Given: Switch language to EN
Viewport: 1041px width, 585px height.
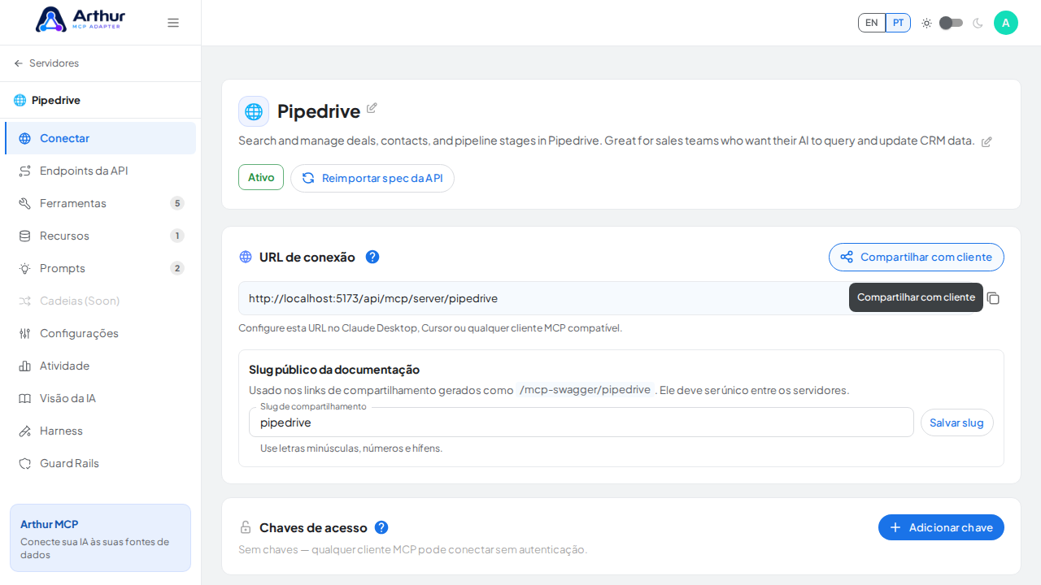Looking at the screenshot, I should tap(872, 23).
